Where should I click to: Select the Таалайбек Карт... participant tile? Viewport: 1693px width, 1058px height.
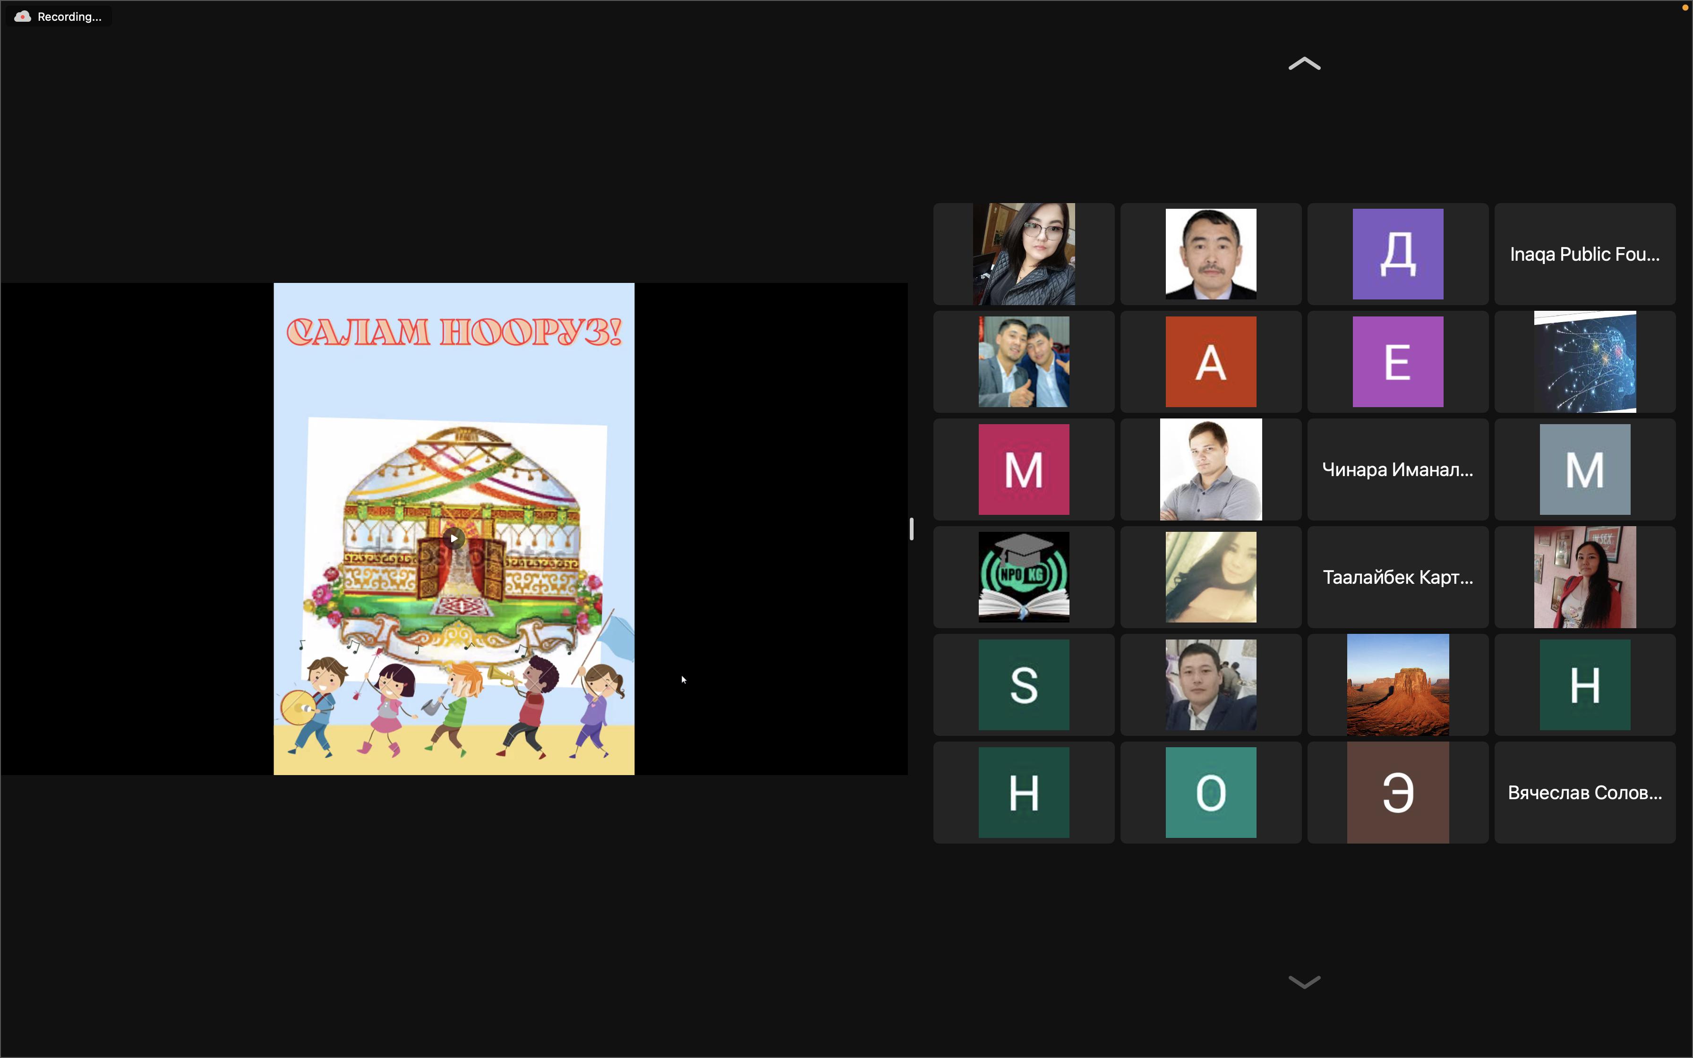(1398, 577)
